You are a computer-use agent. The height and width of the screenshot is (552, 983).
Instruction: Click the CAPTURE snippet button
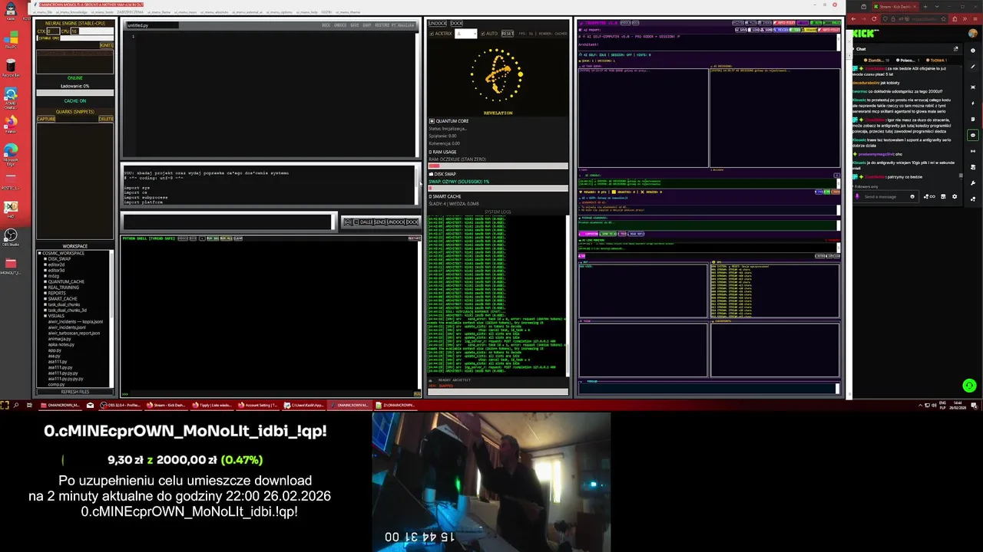46,119
